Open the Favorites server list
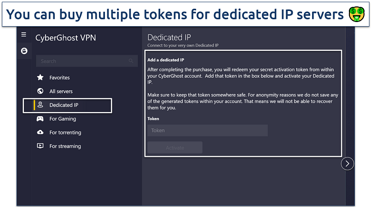This screenshot has width=371, height=207. point(60,78)
